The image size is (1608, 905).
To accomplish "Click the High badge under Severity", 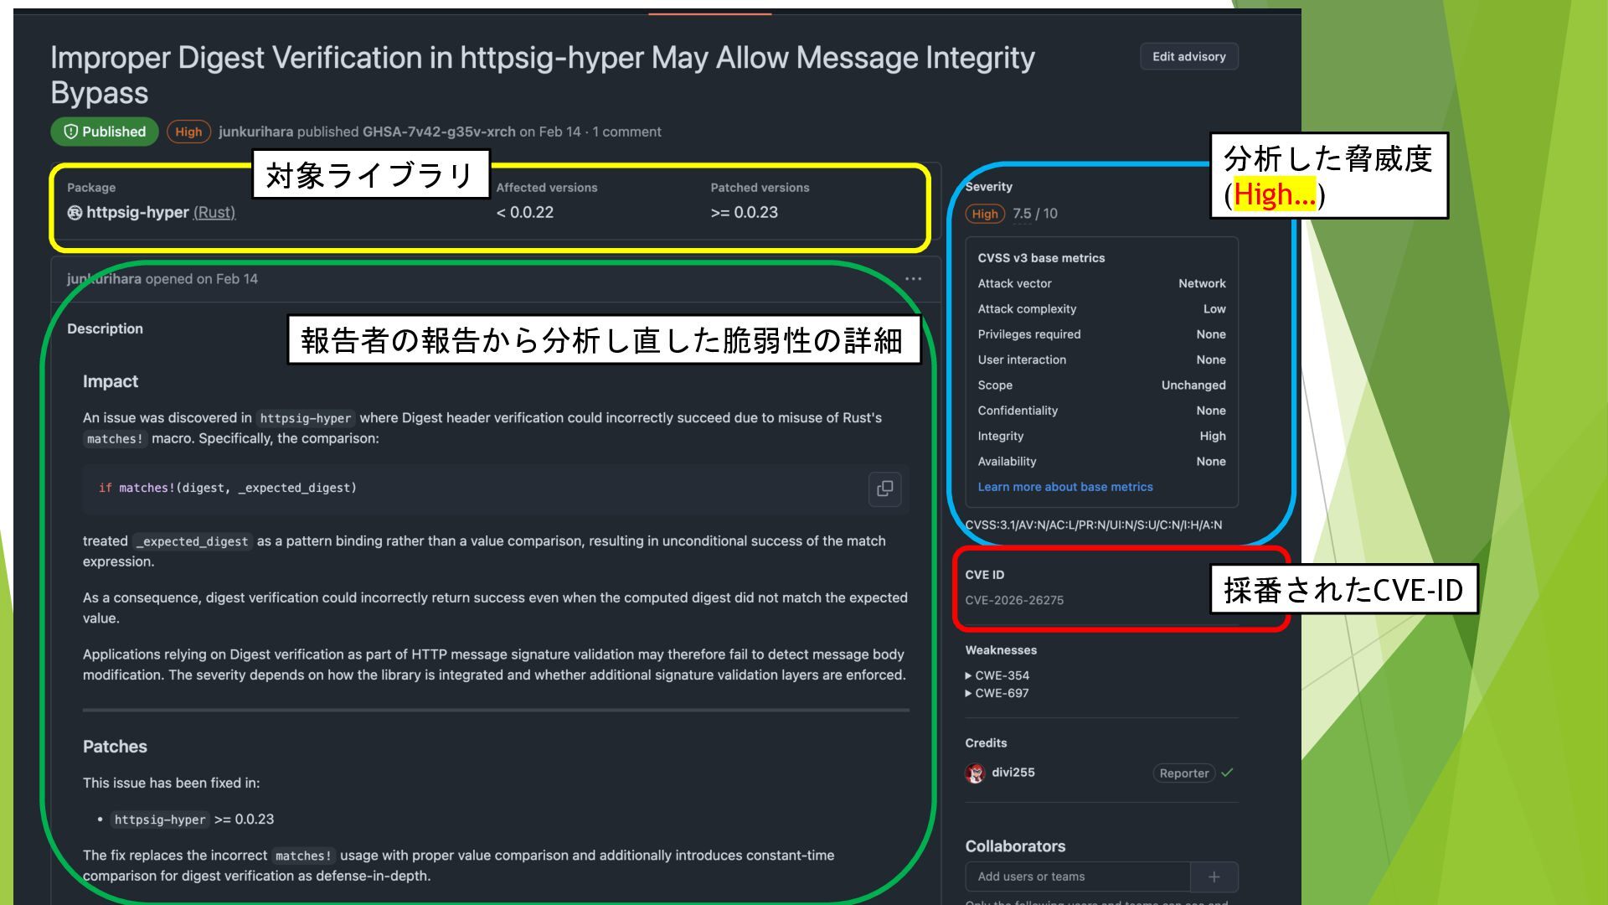I will point(985,214).
